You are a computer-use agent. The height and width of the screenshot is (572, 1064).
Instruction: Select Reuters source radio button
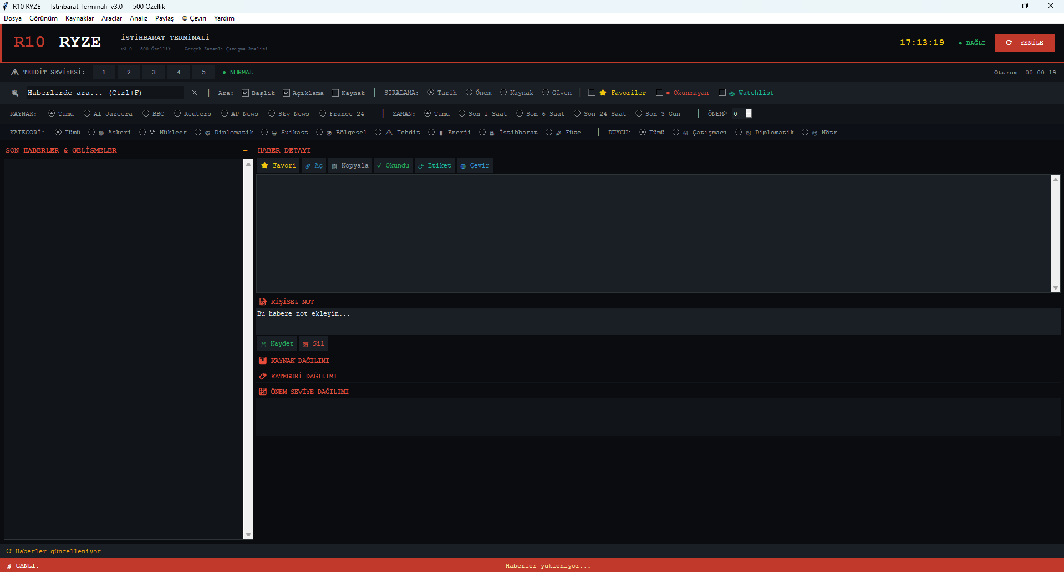click(x=177, y=114)
